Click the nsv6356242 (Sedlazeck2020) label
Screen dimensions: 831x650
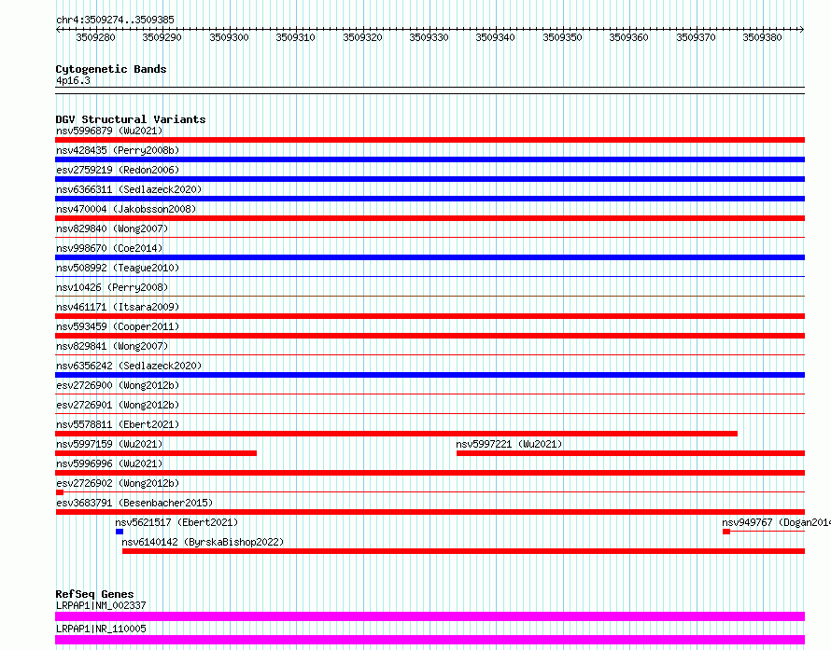[x=129, y=366]
